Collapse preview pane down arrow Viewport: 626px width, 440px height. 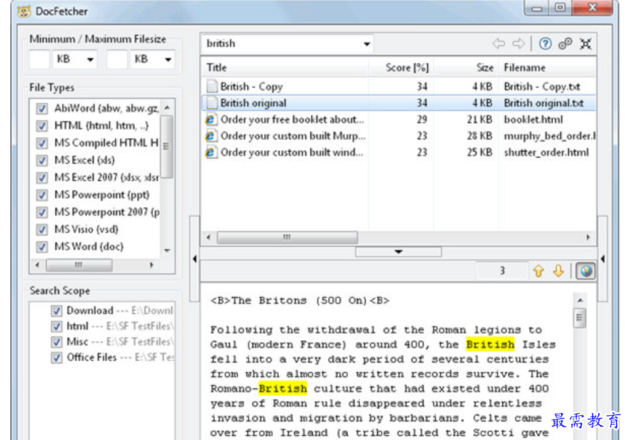(398, 252)
